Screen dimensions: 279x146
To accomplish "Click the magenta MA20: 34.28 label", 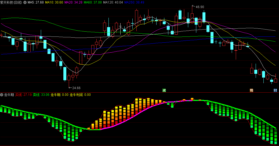I will point(73,2).
